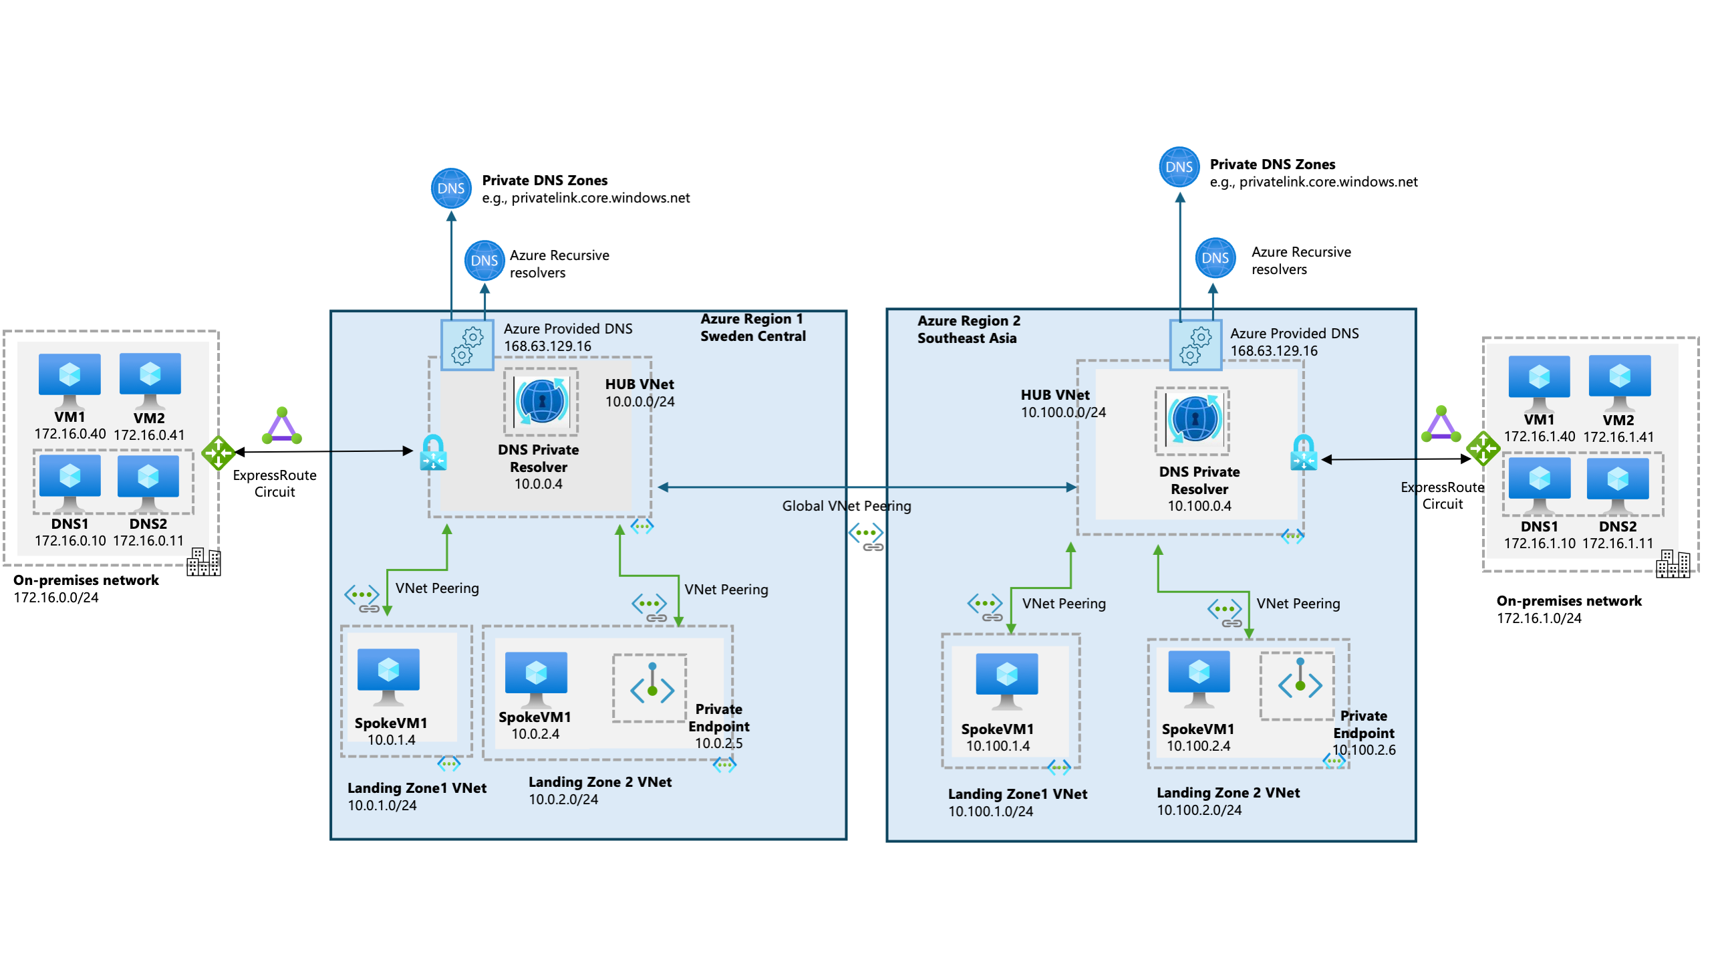
Task: Click peering icon above Landing Zone 2 10.0.2.0/24
Action: click(x=650, y=608)
